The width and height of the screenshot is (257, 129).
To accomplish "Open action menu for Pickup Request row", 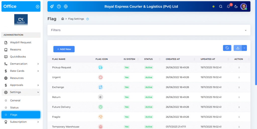I will coord(239,68).
